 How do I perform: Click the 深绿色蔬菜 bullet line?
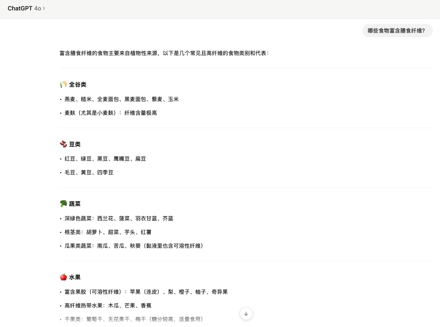[x=119, y=218]
